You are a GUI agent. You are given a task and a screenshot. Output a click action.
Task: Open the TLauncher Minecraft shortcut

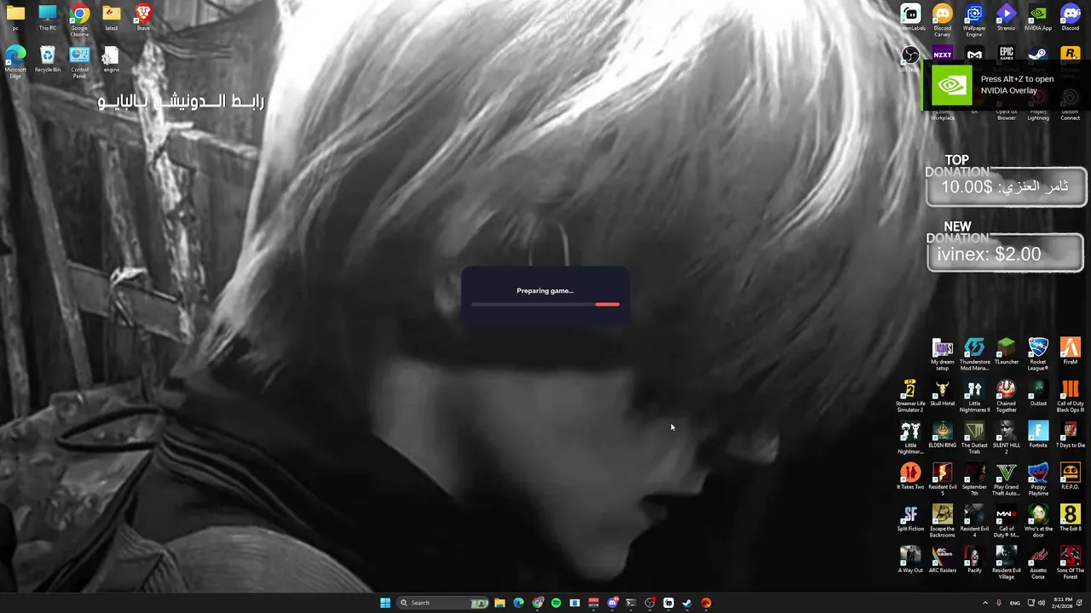click(x=1007, y=352)
